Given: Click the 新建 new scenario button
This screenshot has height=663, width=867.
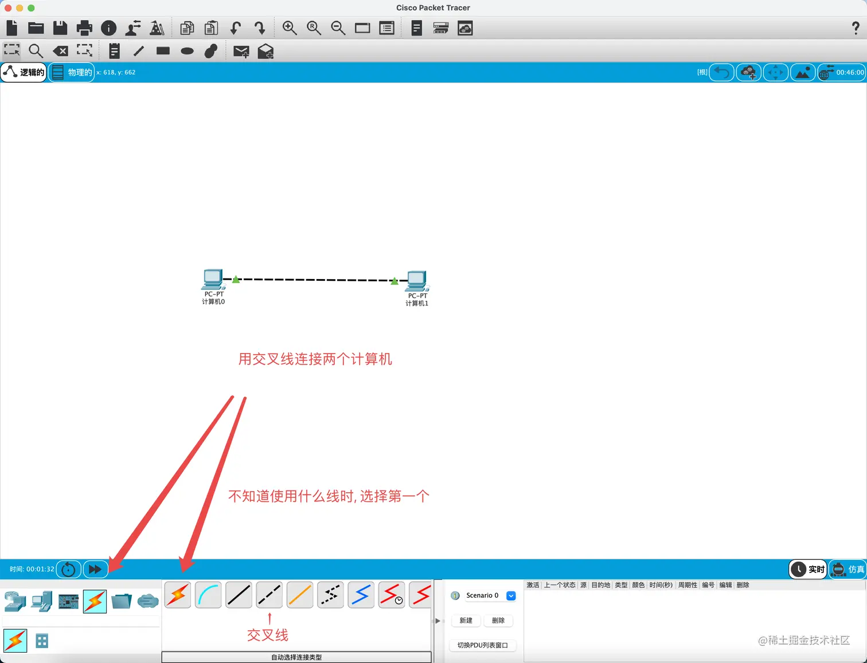Looking at the screenshot, I should pos(466,621).
